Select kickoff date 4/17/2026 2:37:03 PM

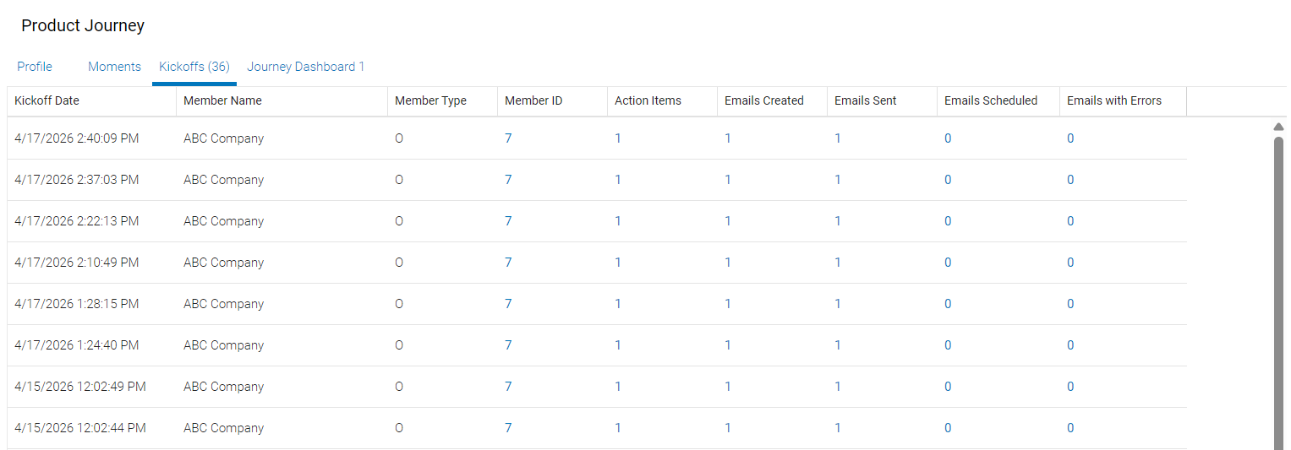(77, 180)
